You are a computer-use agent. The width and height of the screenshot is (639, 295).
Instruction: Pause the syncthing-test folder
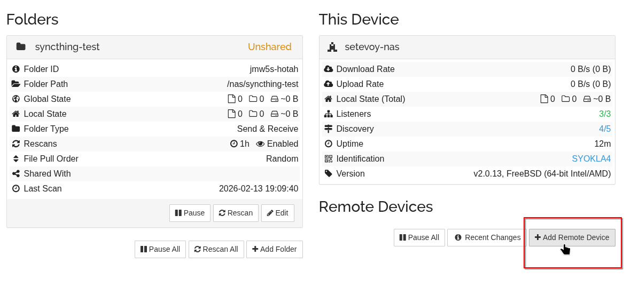[190, 213]
